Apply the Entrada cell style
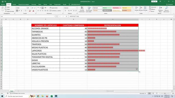The image size is (175, 98). pyautogui.click(x=127, y=10)
